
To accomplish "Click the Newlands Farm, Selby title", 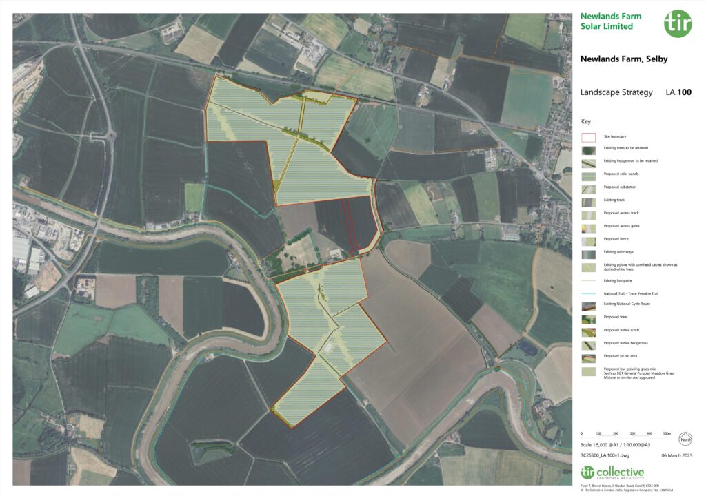I will tap(625, 59).
